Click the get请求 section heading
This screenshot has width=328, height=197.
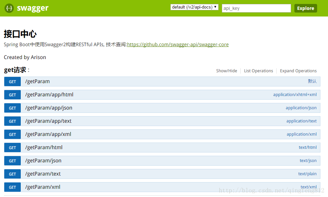[15, 70]
